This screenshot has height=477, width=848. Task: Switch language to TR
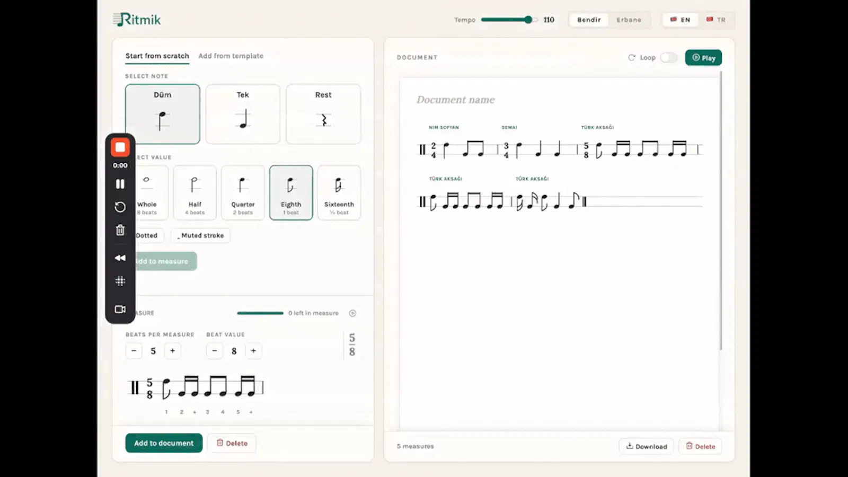click(x=716, y=20)
